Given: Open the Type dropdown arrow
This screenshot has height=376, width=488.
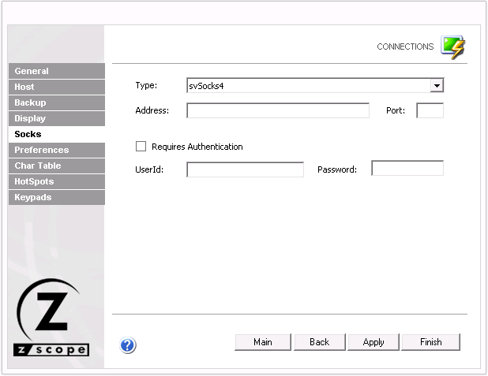Looking at the screenshot, I should coord(437,86).
